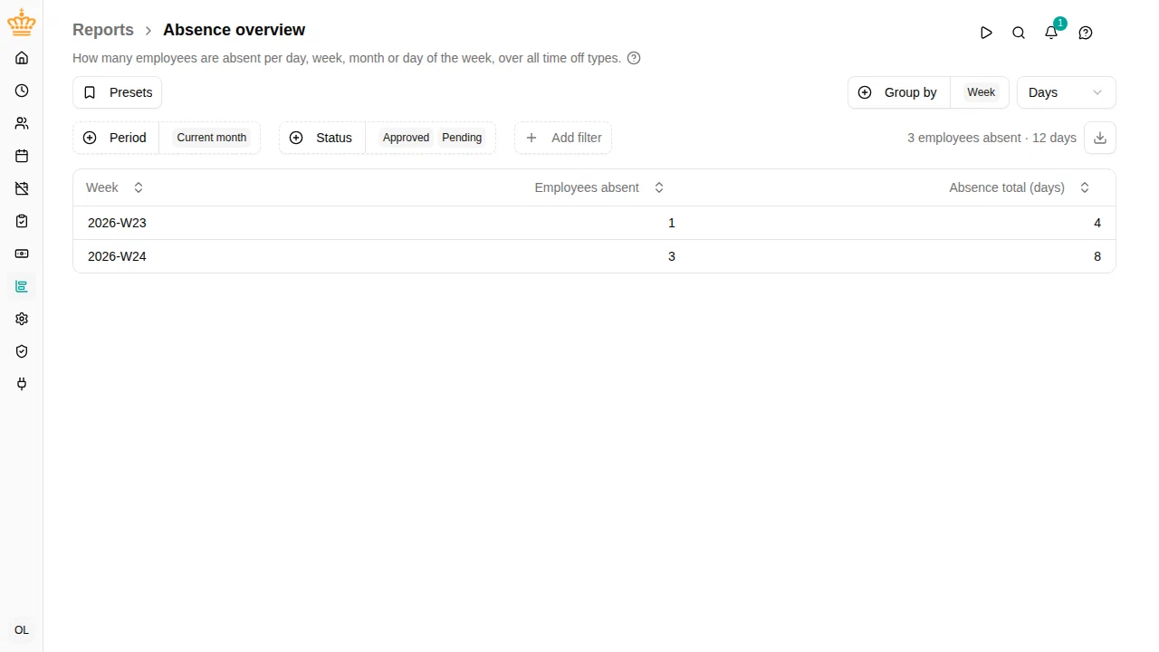
Task: Open the OL user avatar
Action: click(x=22, y=630)
